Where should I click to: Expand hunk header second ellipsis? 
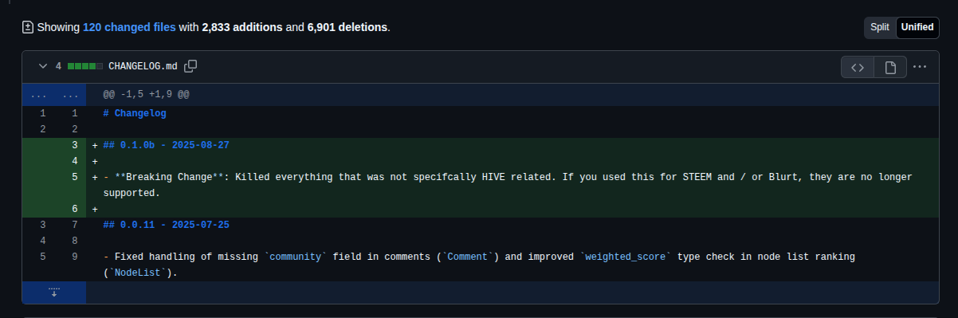point(70,94)
